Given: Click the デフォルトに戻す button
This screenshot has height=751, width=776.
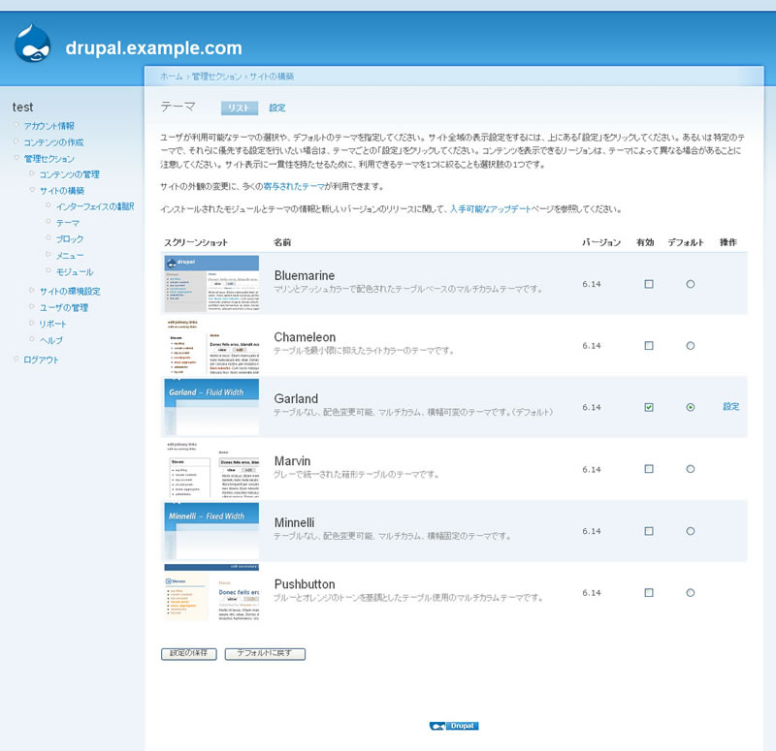Looking at the screenshot, I should pyautogui.click(x=265, y=653).
